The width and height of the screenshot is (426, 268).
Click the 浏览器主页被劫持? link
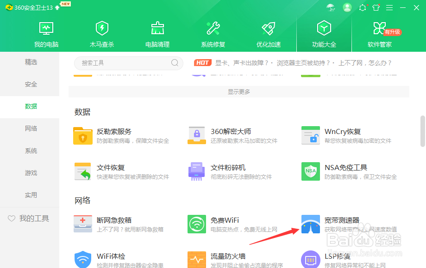coord(303,63)
